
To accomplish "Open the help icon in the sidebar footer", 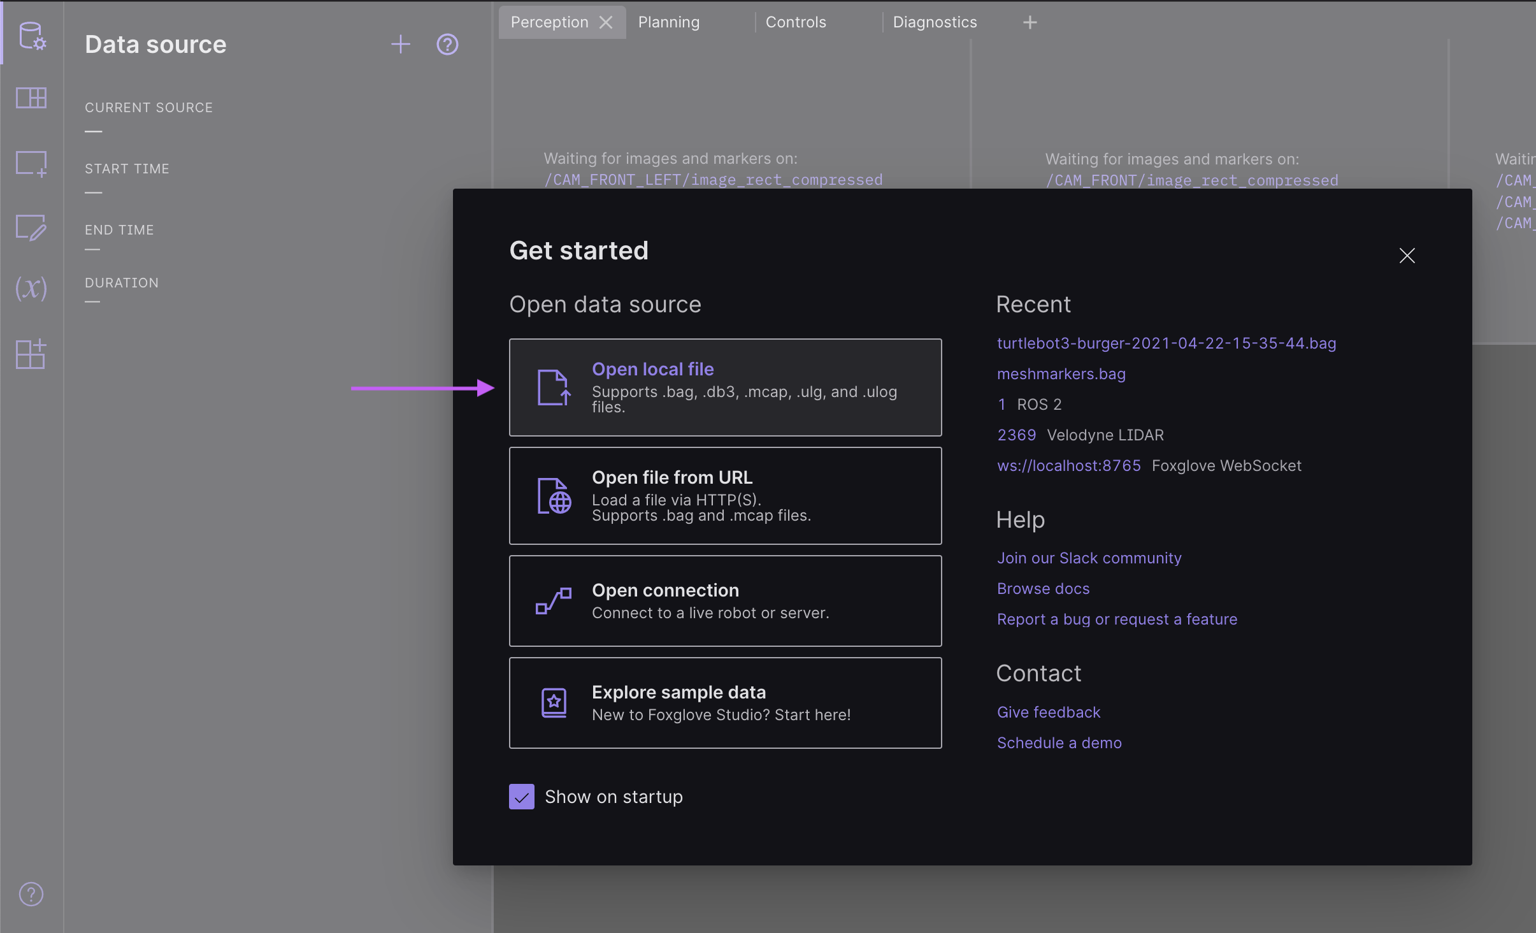I will [x=31, y=894].
